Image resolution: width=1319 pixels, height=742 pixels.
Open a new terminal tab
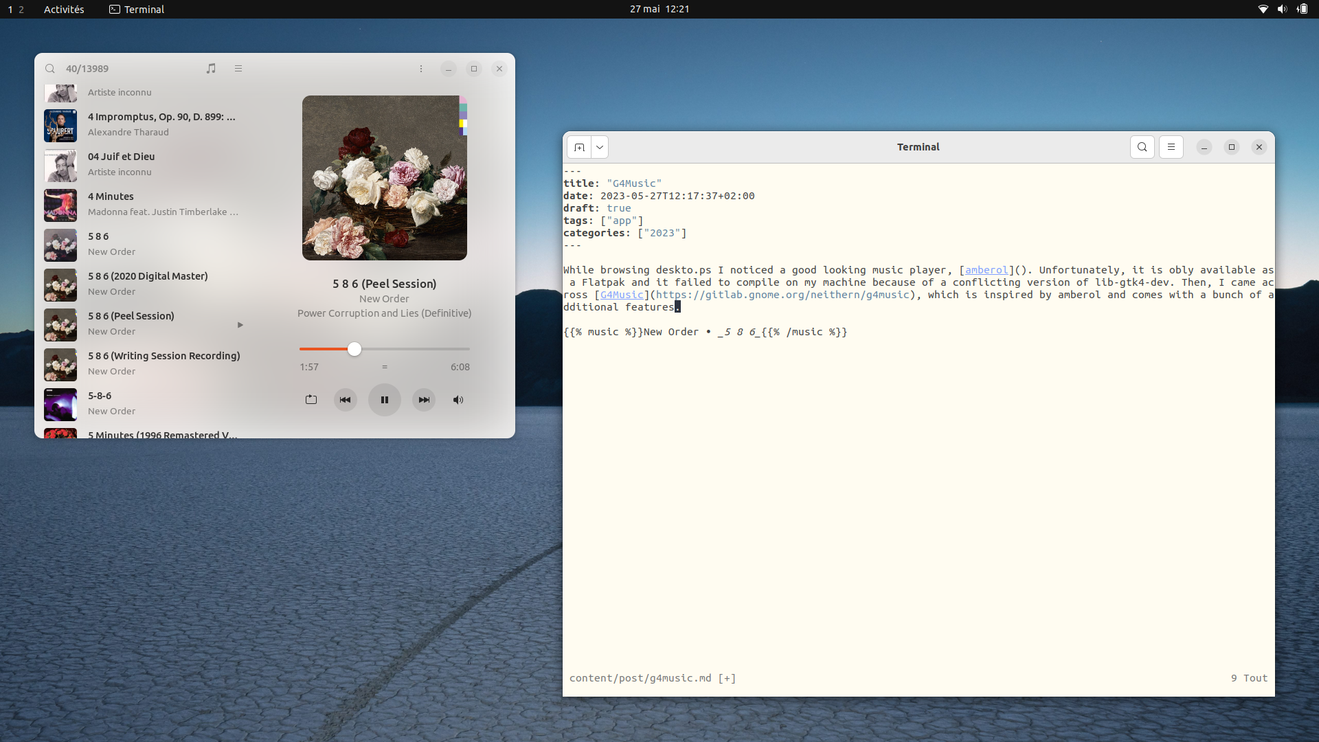579,147
